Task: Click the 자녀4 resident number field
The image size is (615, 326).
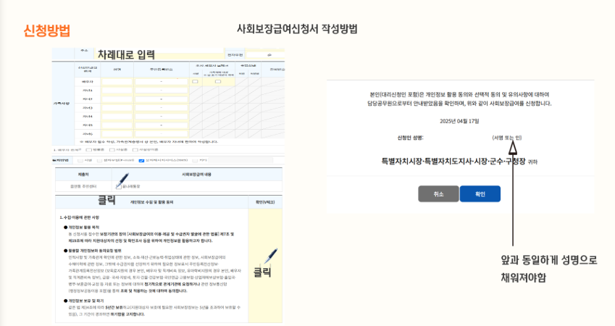Action: pyautogui.click(x=162, y=116)
